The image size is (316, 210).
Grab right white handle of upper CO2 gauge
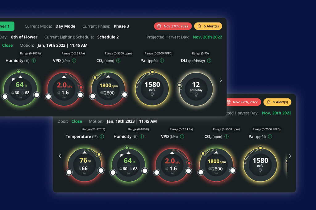(125, 95)
